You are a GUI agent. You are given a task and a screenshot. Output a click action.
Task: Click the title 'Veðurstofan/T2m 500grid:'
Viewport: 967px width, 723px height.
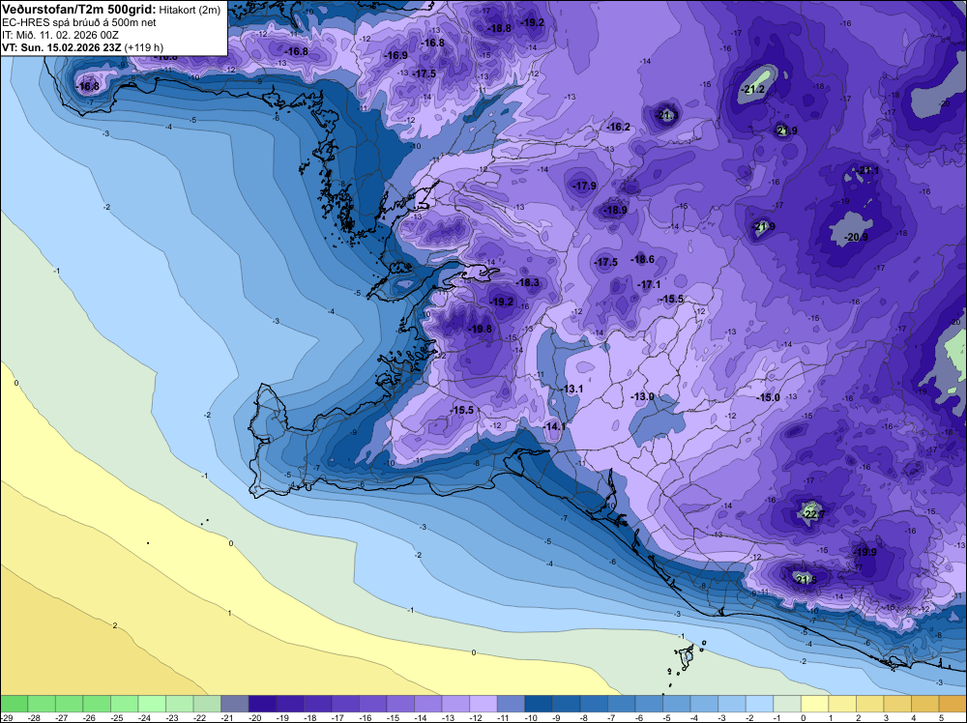81,10
